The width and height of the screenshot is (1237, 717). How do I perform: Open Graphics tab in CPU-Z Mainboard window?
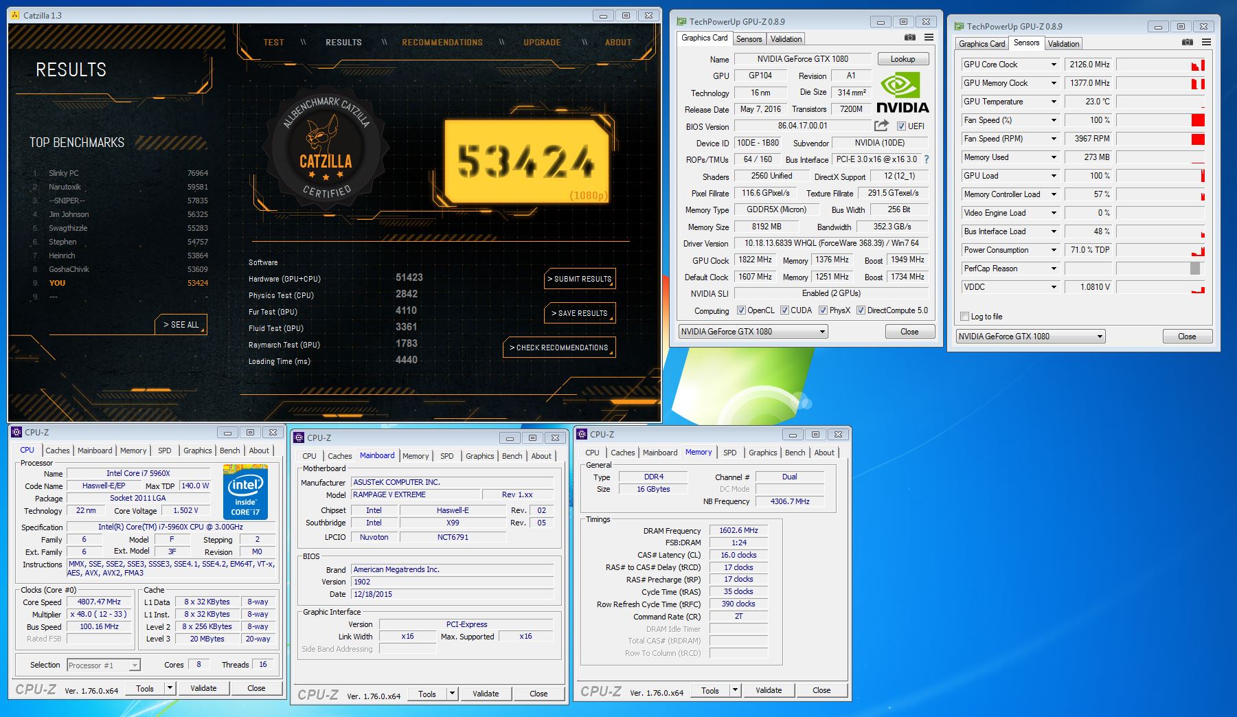point(479,456)
